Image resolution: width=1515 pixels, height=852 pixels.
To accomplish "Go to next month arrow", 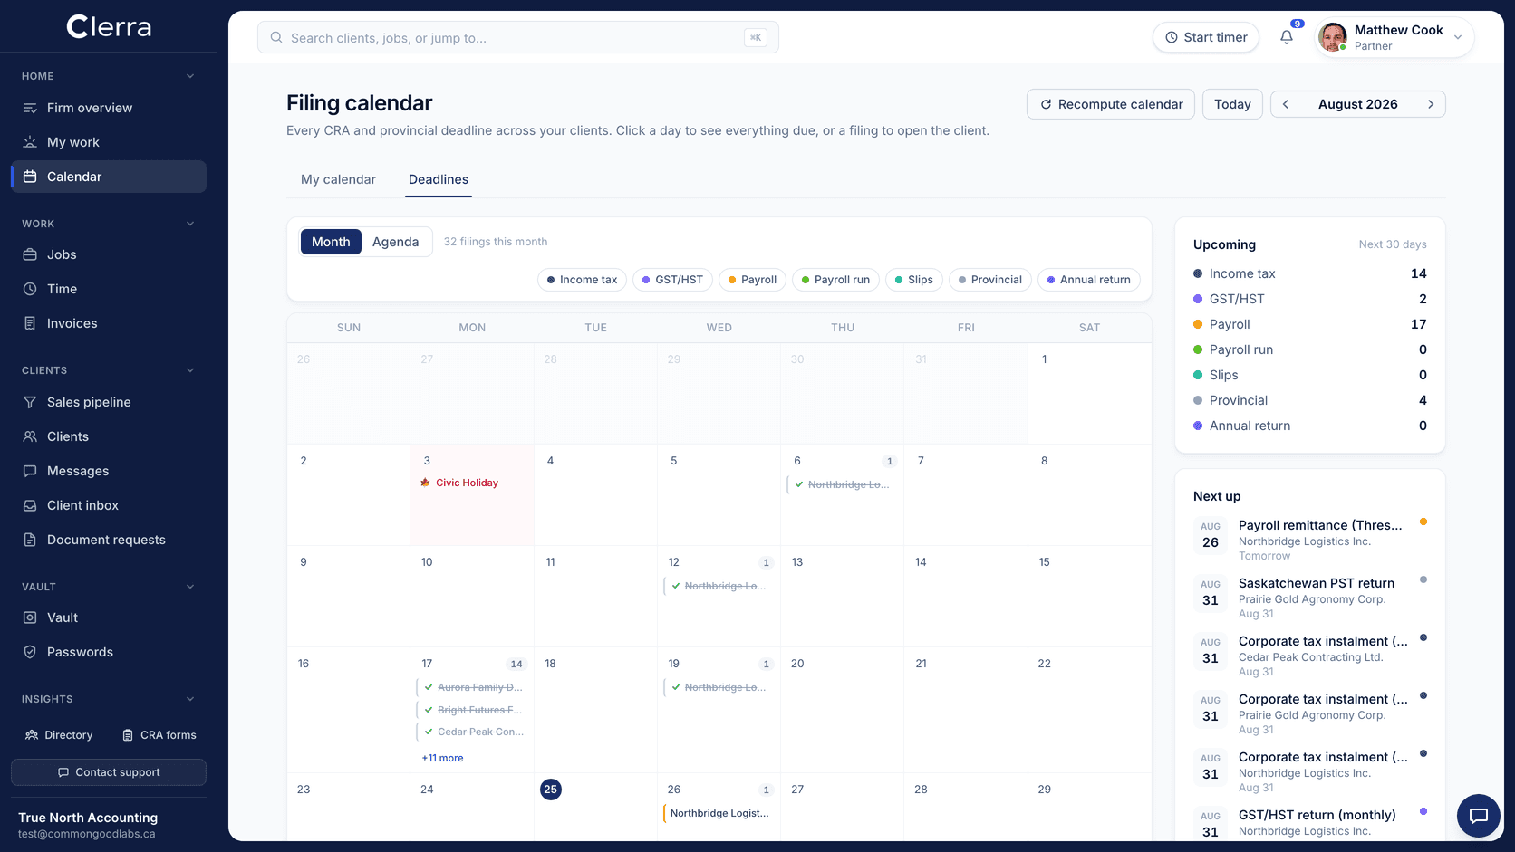I will 1431,104.
